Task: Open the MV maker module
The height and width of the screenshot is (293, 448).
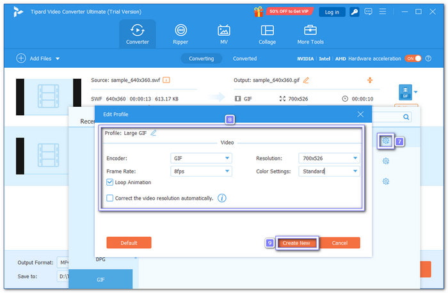Action: [224, 34]
